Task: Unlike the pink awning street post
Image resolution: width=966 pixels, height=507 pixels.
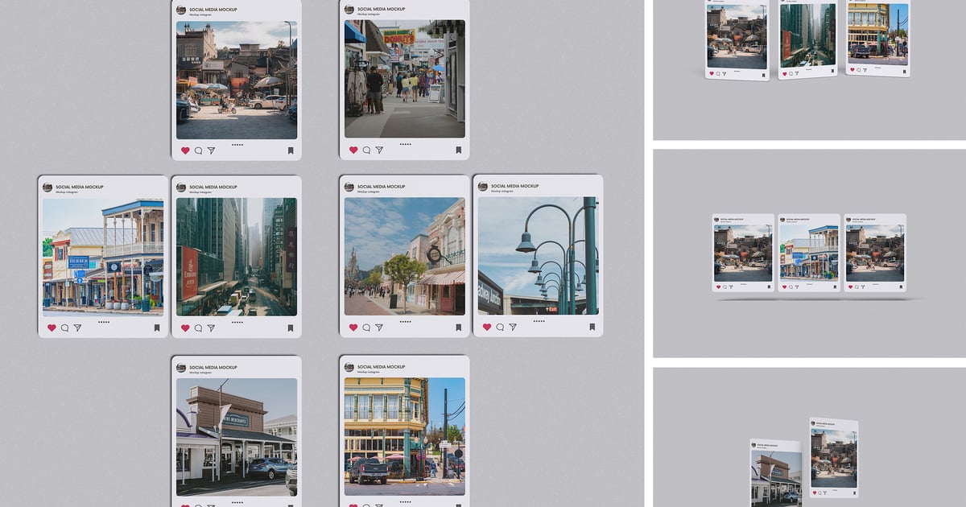Action: pos(353,328)
